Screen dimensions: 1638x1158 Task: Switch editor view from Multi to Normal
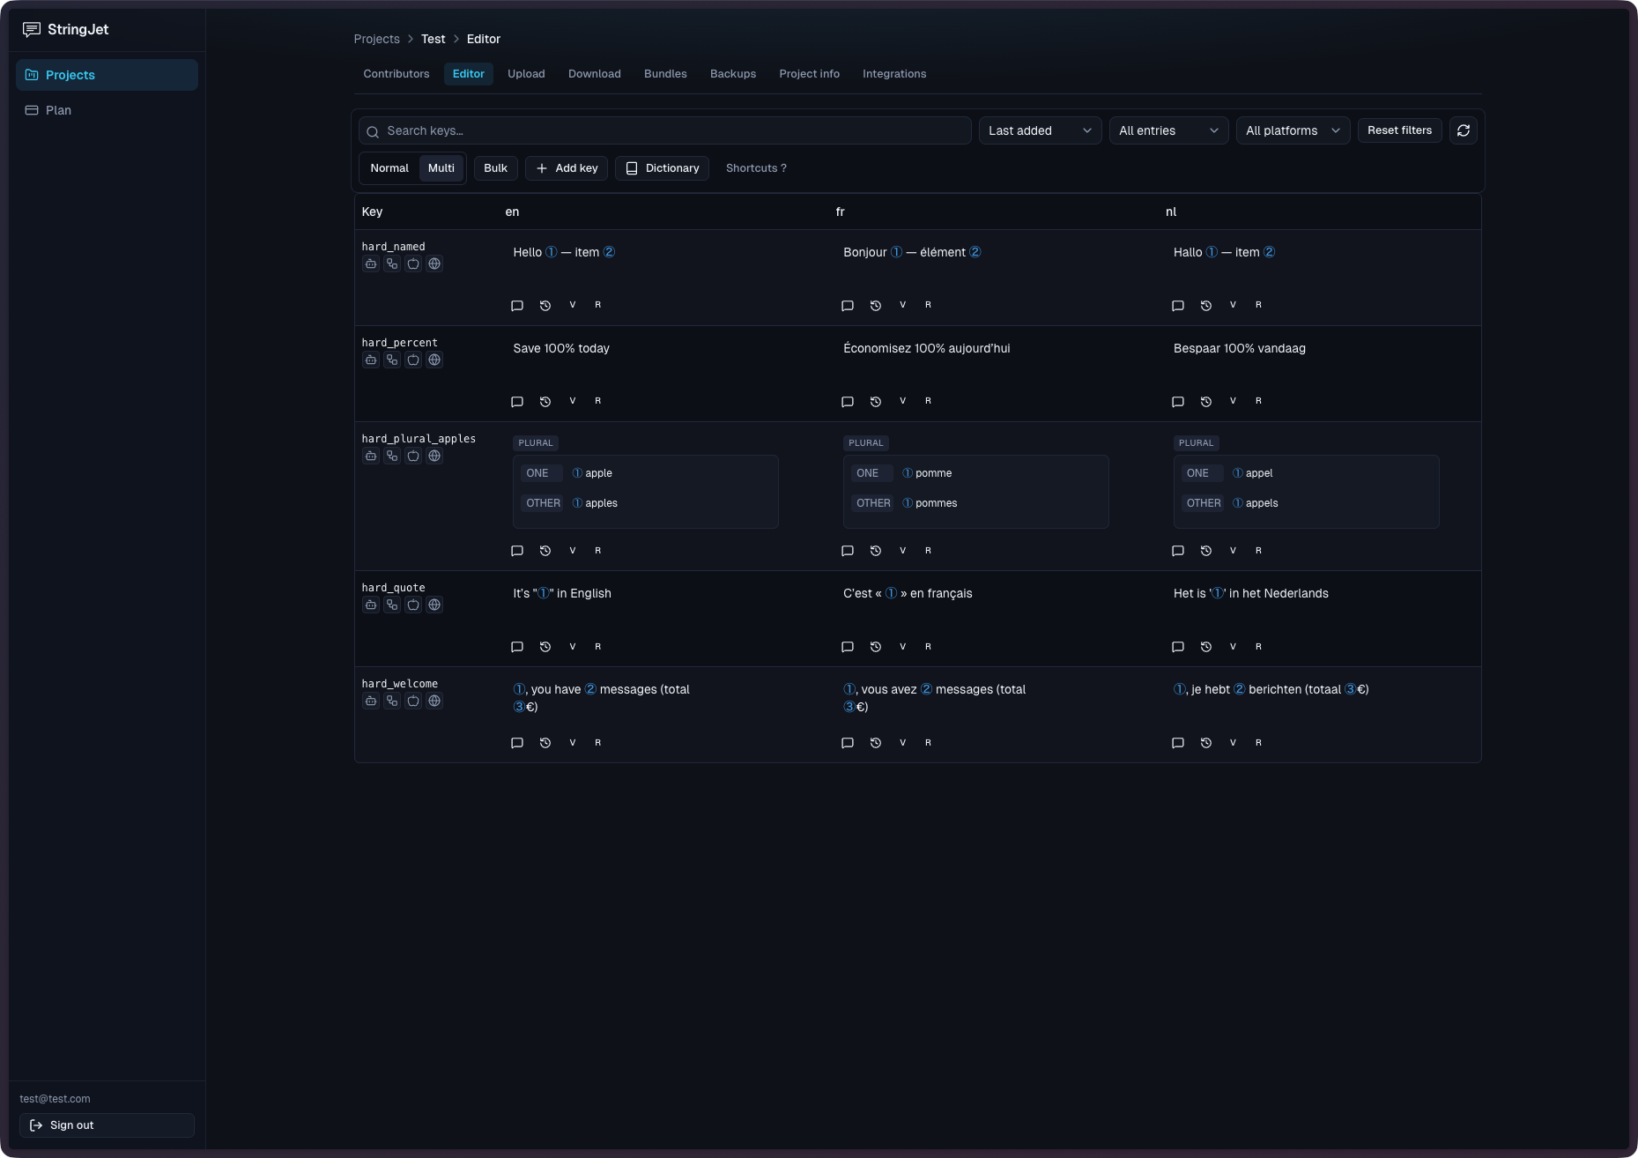[389, 168]
